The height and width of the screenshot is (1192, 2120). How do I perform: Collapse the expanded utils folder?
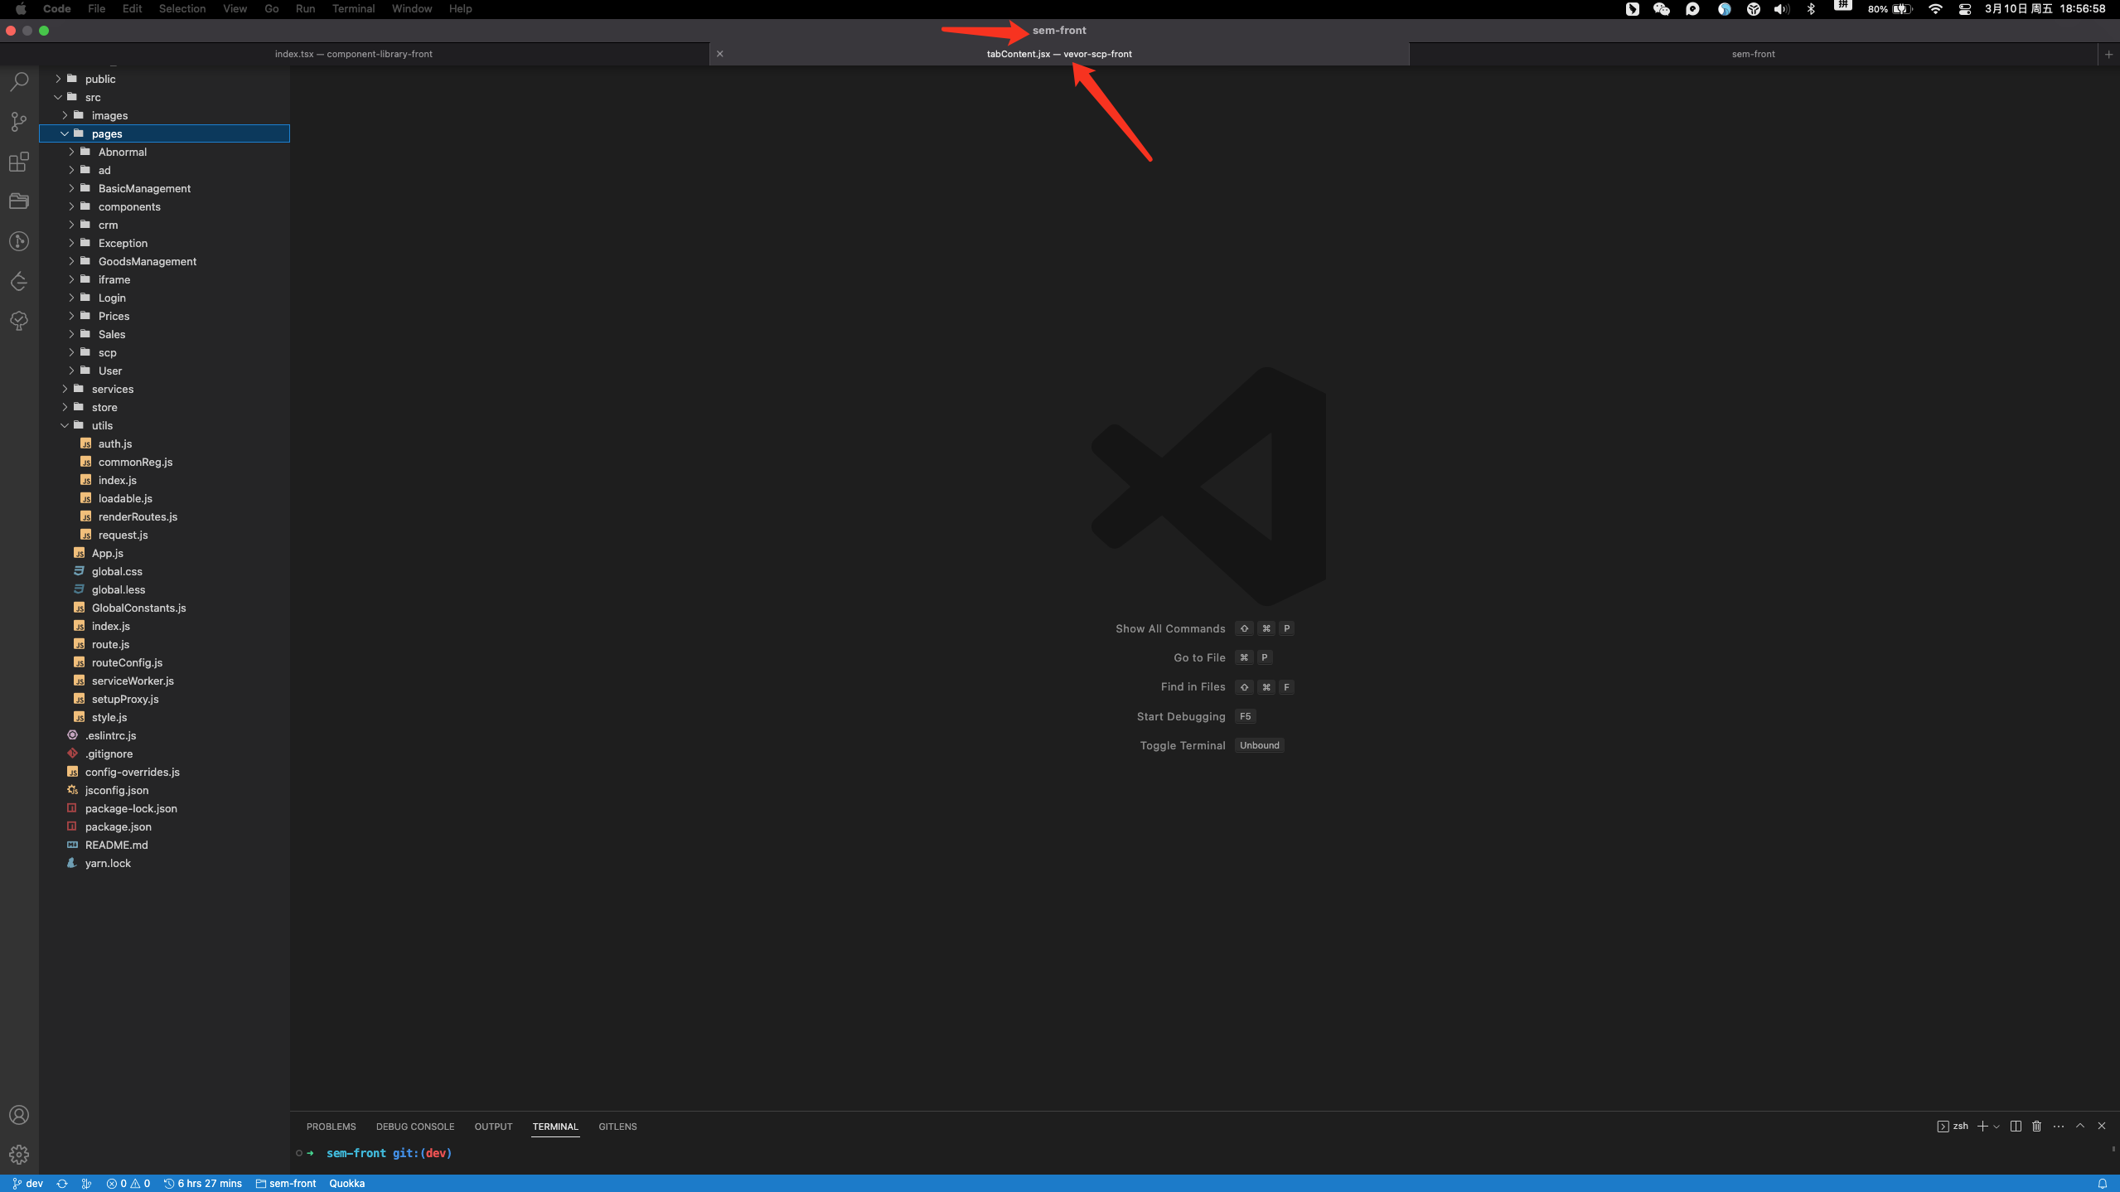pos(103,425)
